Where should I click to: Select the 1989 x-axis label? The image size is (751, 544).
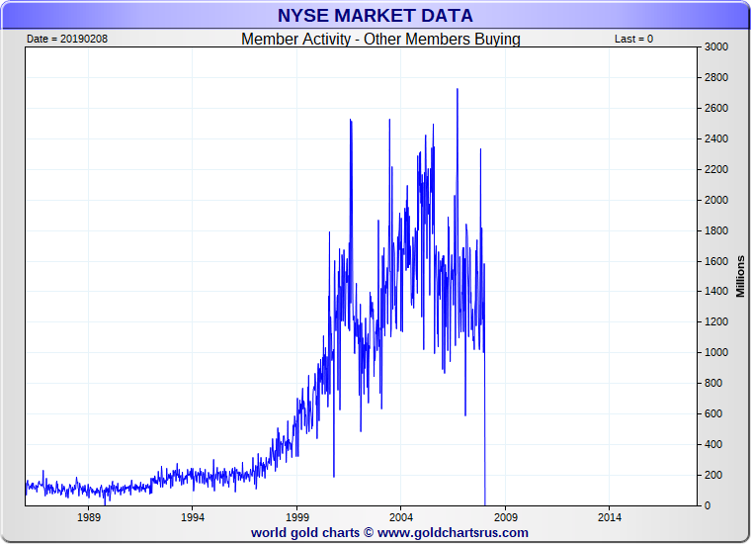[x=89, y=517]
